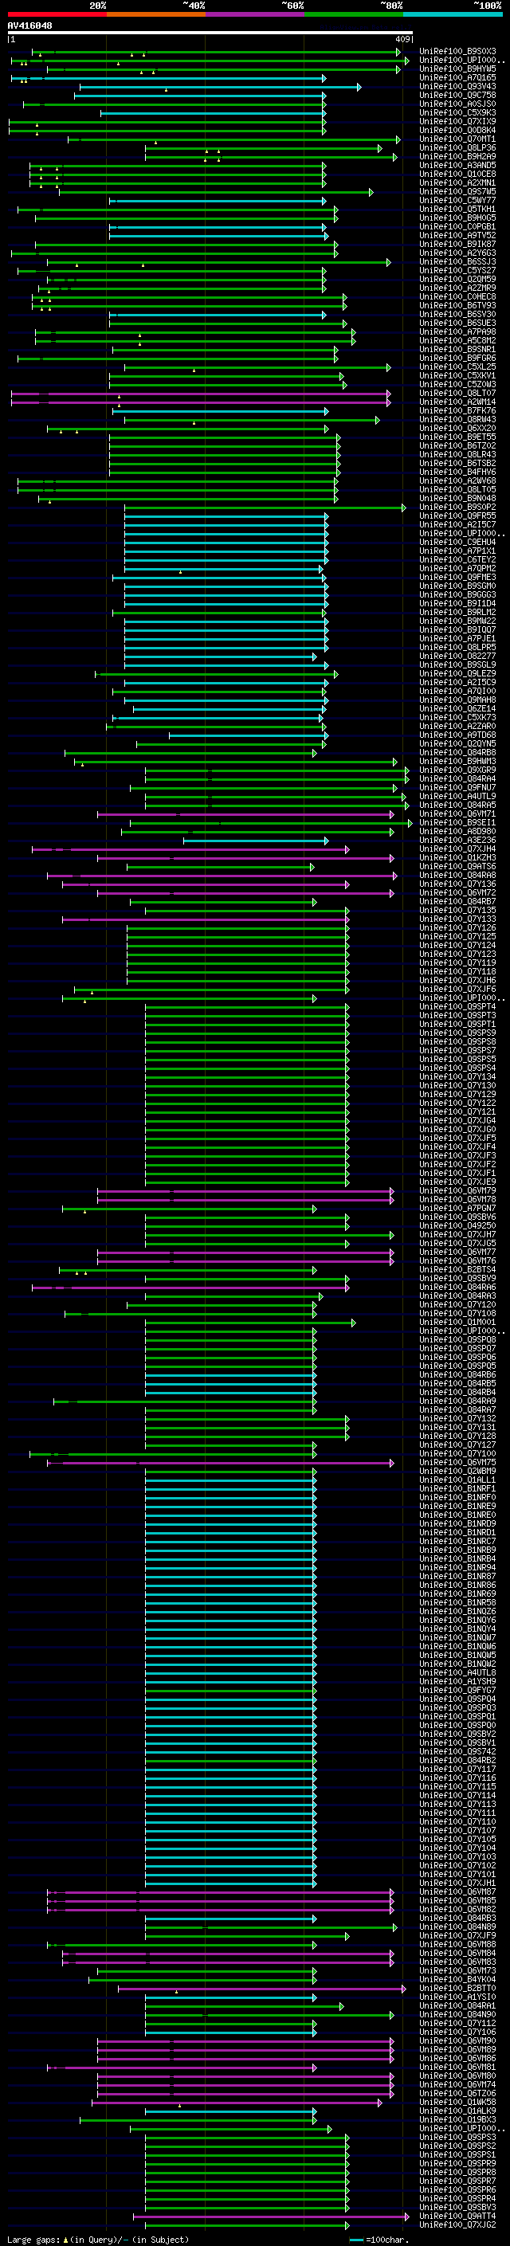Open hit UniRef100_A7Q165
This screenshot has width=510, height=2246.
457,77
